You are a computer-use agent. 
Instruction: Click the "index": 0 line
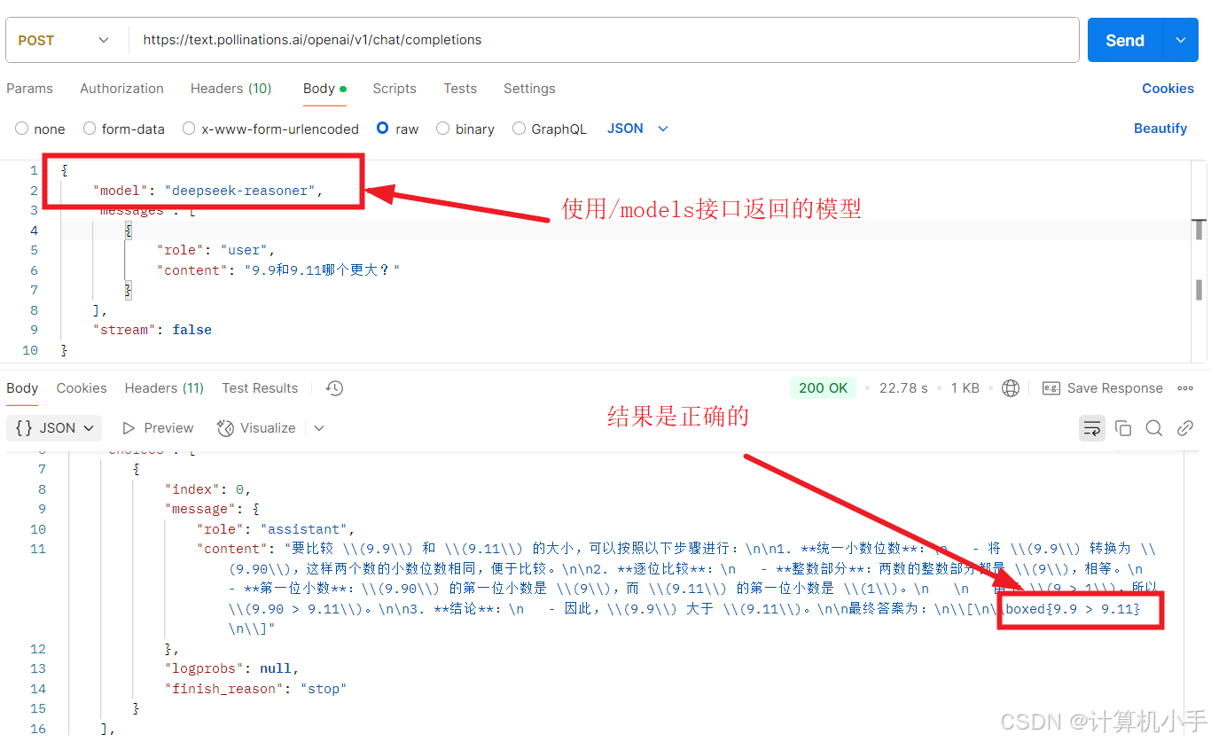pyautogui.click(x=208, y=489)
